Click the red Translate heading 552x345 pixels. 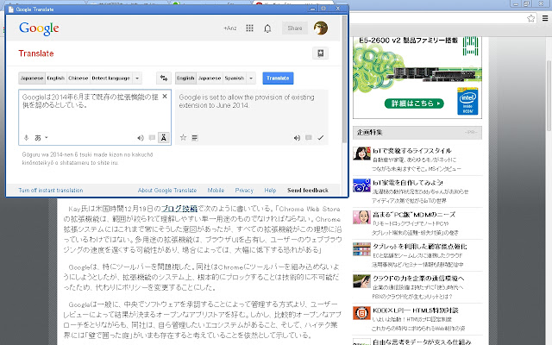point(36,53)
